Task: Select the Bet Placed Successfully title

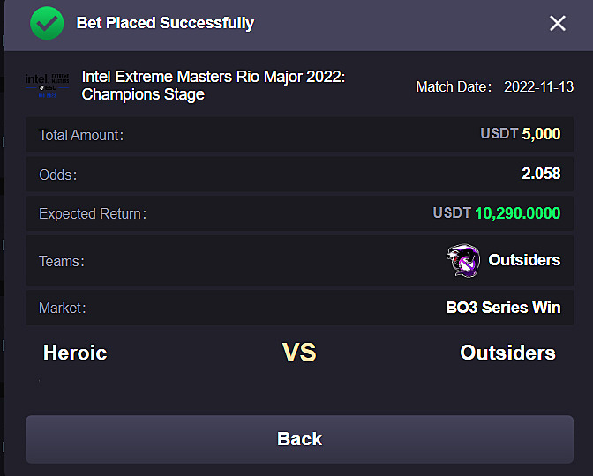Action: (165, 23)
